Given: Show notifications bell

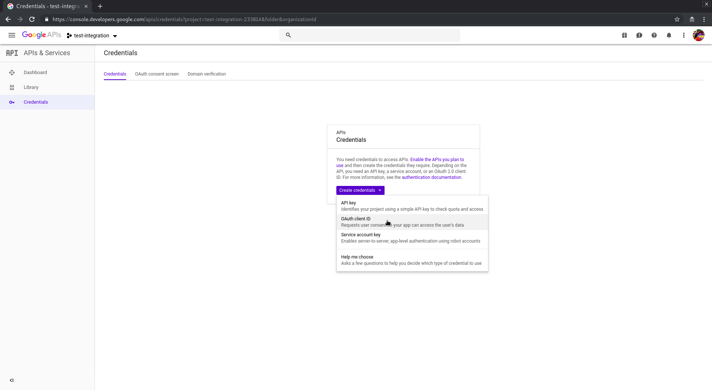Looking at the screenshot, I should [669, 35].
